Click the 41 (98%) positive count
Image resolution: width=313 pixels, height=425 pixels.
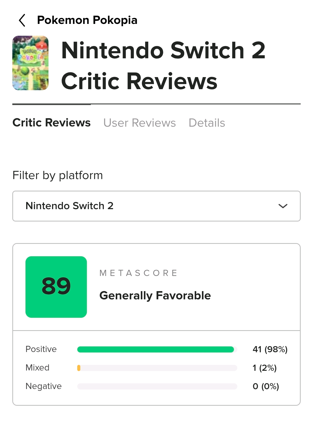point(270,349)
